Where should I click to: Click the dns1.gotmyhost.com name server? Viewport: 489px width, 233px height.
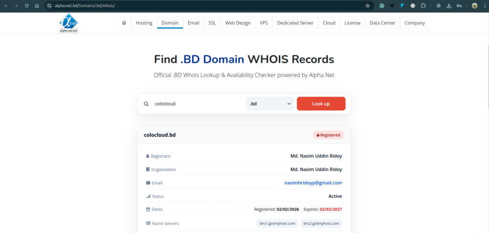coord(277,223)
